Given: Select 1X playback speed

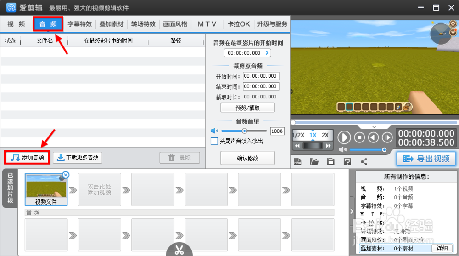Looking at the screenshot, I should (x=313, y=135).
